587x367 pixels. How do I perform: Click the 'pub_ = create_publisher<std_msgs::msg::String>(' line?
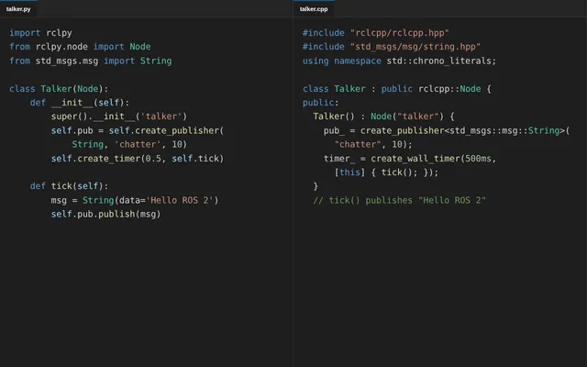[447, 130]
